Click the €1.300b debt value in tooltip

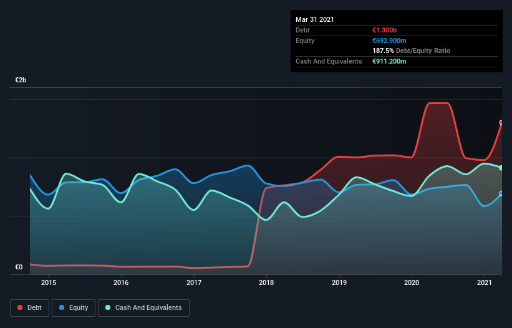[384, 30]
